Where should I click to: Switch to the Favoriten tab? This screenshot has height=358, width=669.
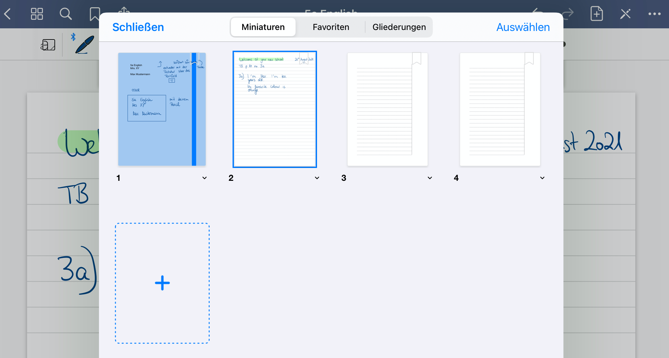coord(331,27)
